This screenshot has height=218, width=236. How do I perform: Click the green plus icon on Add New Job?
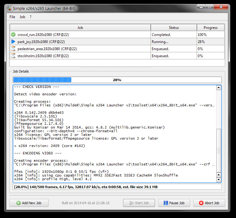(18, 203)
